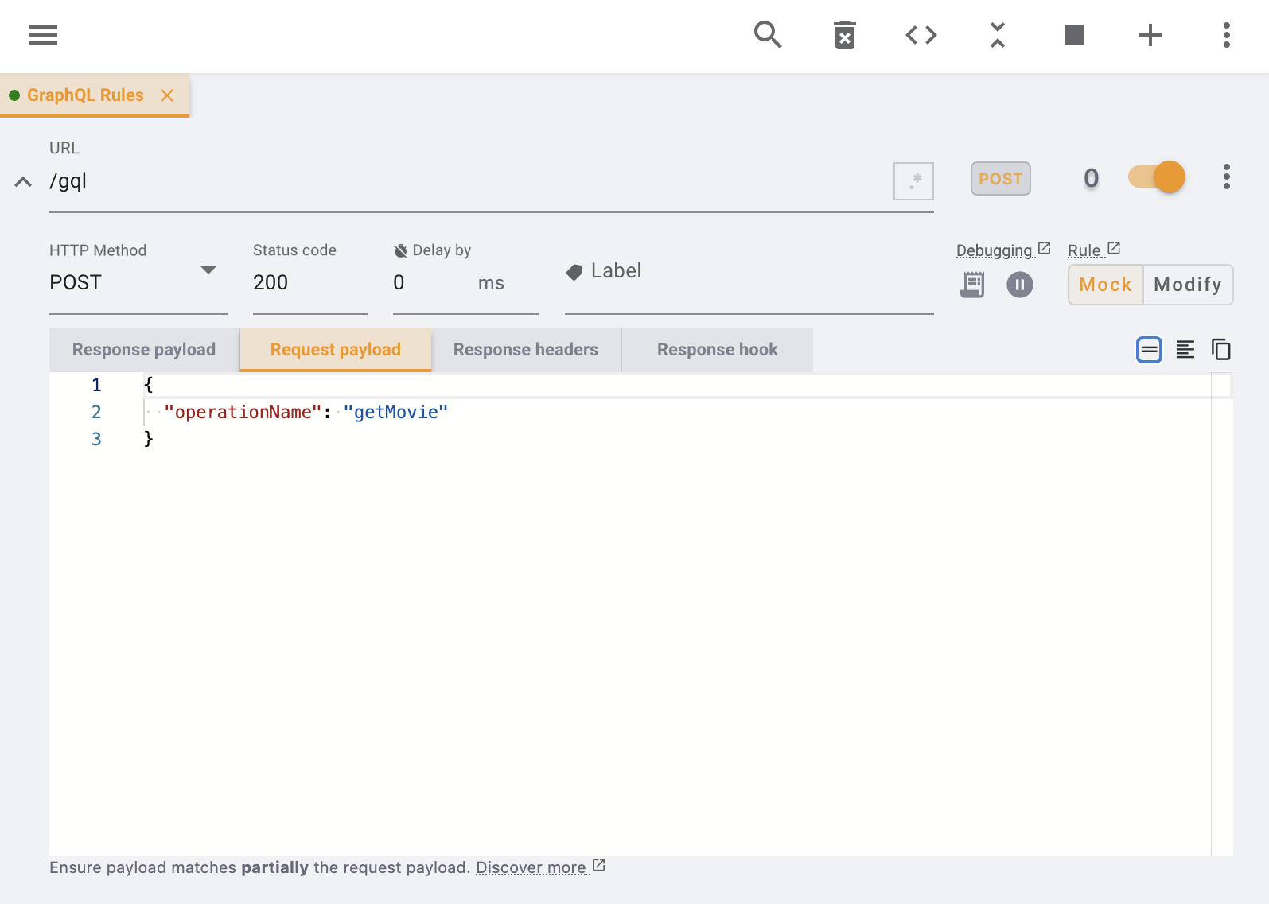Image resolution: width=1269 pixels, height=904 pixels.
Task: Select the Modify rule mode button
Action: 1187,285
